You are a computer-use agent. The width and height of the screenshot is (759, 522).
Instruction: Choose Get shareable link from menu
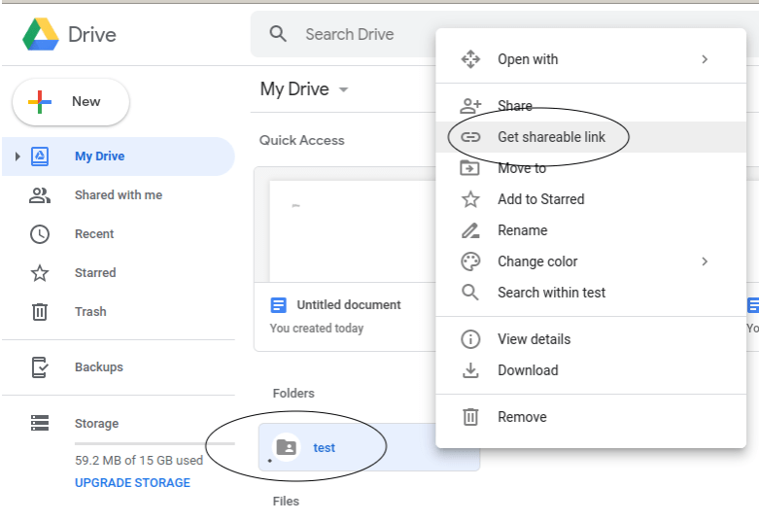(x=551, y=137)
